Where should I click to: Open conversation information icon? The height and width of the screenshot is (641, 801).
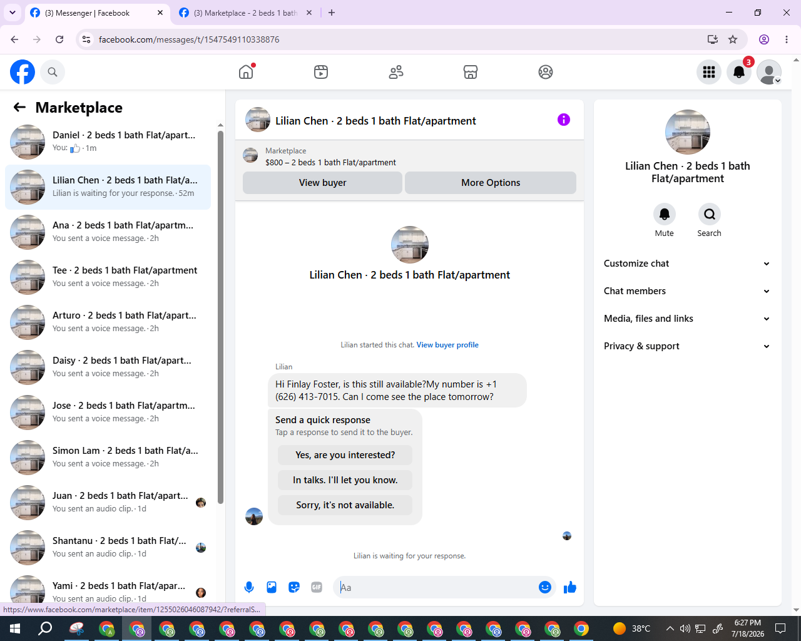coord(564,120)
